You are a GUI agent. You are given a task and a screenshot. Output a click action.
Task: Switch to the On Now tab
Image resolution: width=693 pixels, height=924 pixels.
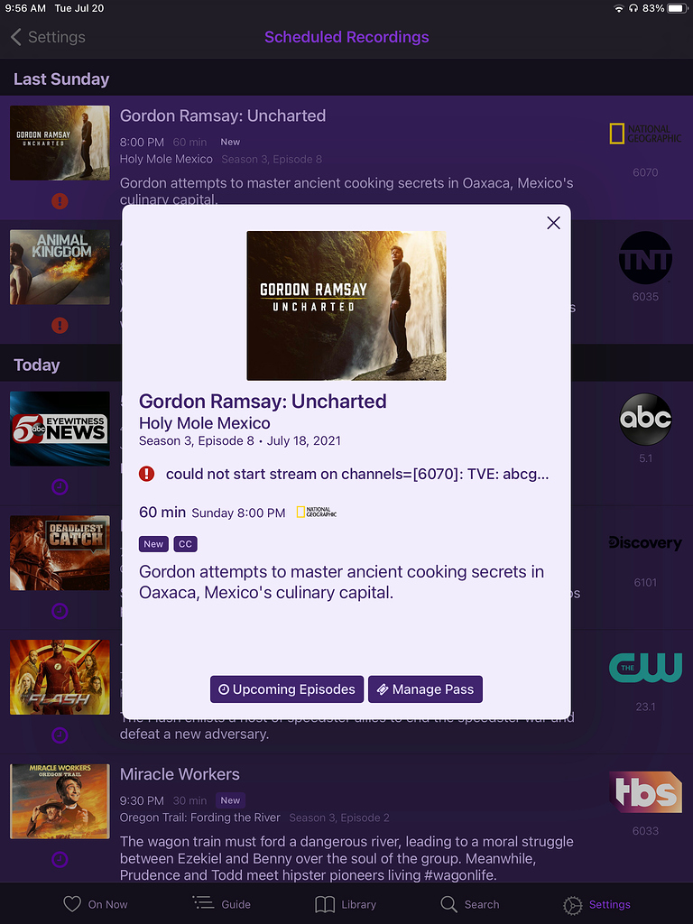click(x=96, y=904)
